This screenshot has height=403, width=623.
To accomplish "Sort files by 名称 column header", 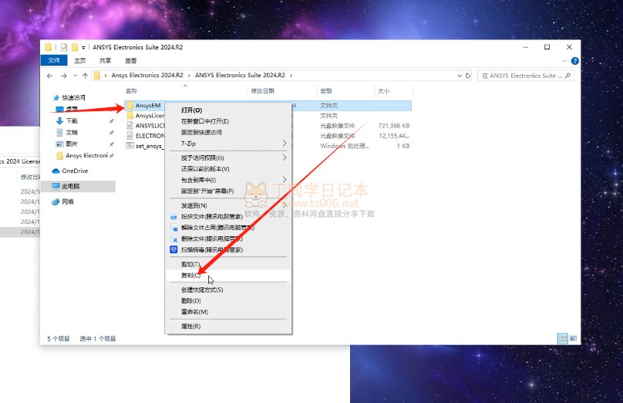I will coord(131,91).
